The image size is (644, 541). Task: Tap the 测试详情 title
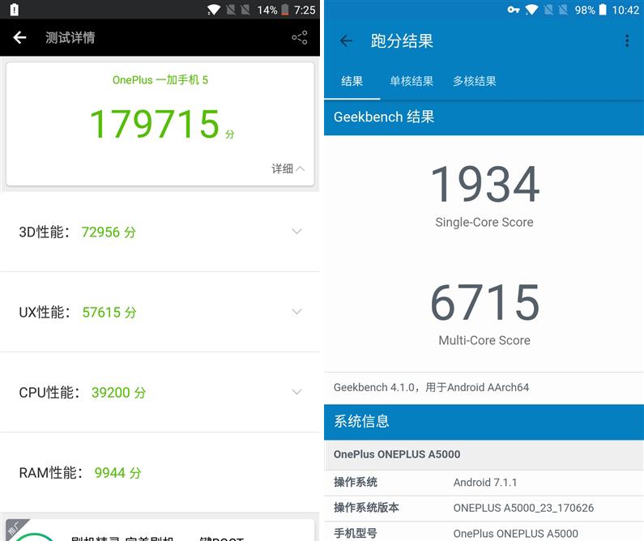tap(70, 37)
